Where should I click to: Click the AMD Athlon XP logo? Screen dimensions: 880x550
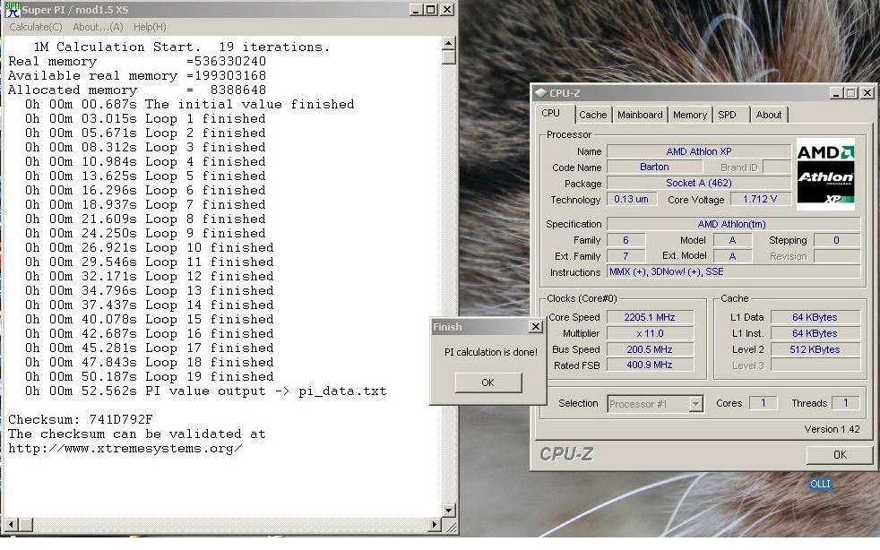(825, 174)
